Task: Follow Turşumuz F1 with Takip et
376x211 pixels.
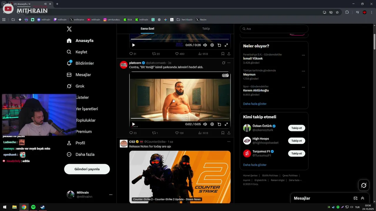Action: (x=297, y=153)
